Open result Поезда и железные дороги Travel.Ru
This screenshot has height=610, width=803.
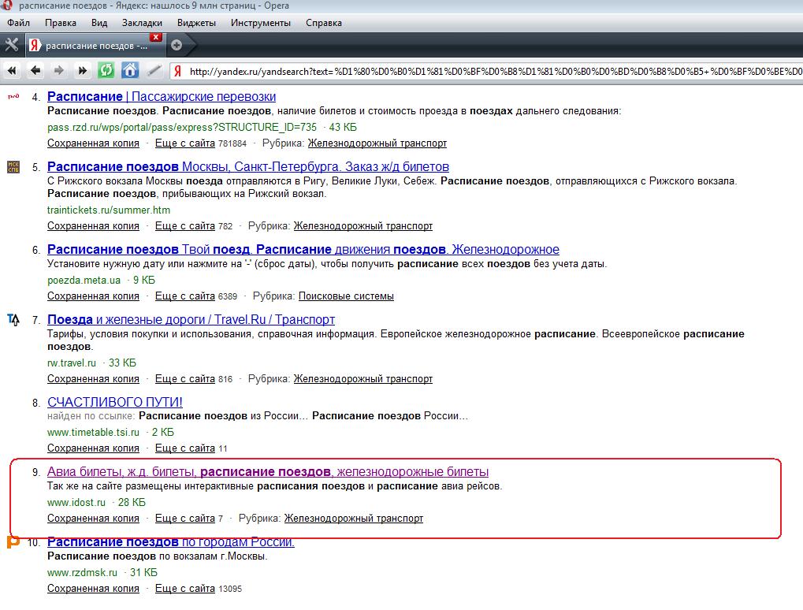tap(191, 320)
